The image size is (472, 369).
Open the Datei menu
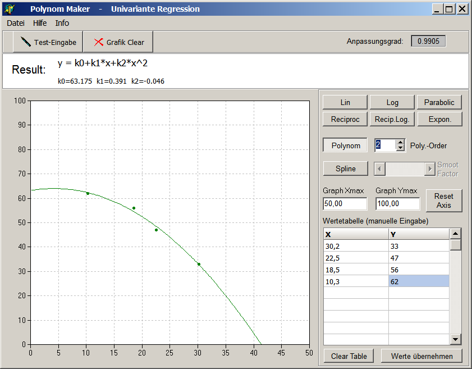16,23
